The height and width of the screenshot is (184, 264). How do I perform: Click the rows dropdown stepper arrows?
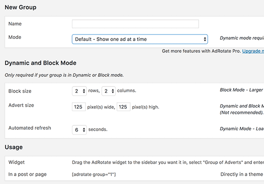coord(84,91)
